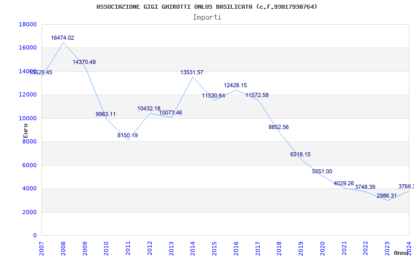Click the 0 y-axis tick label
The image size is (414, 258).
click(x=35, y=236)
